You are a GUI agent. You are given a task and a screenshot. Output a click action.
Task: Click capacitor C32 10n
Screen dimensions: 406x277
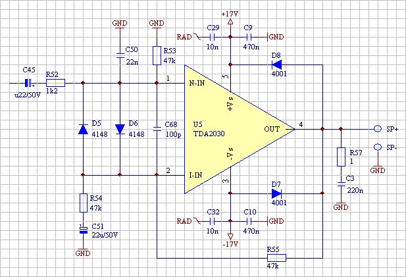click(x=212, y=221)
